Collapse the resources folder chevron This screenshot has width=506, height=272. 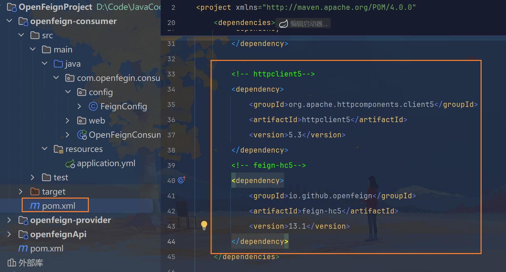coord(44,149)
